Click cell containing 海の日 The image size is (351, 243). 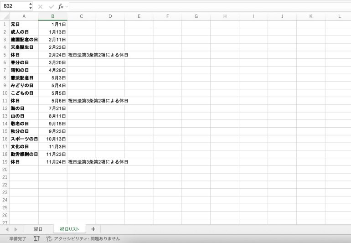[x=24, y=109]
